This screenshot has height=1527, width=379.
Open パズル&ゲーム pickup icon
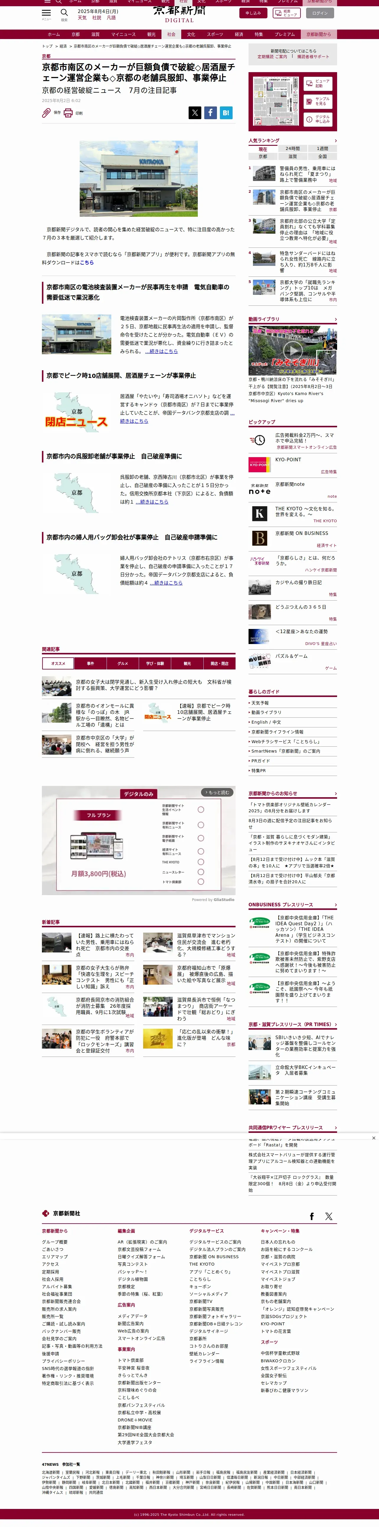(x=259, y=661)
